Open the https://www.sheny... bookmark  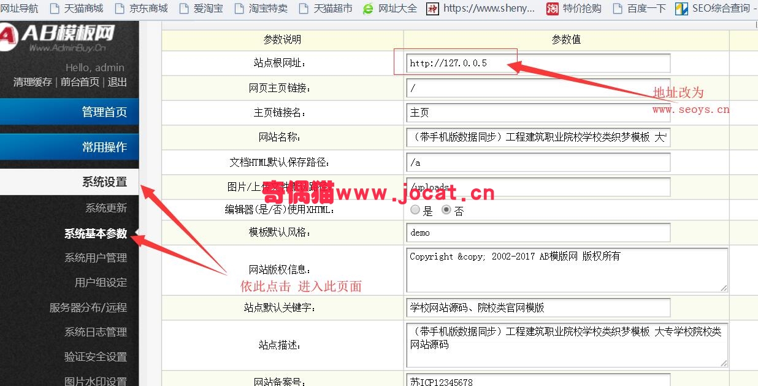pos(481,9)
